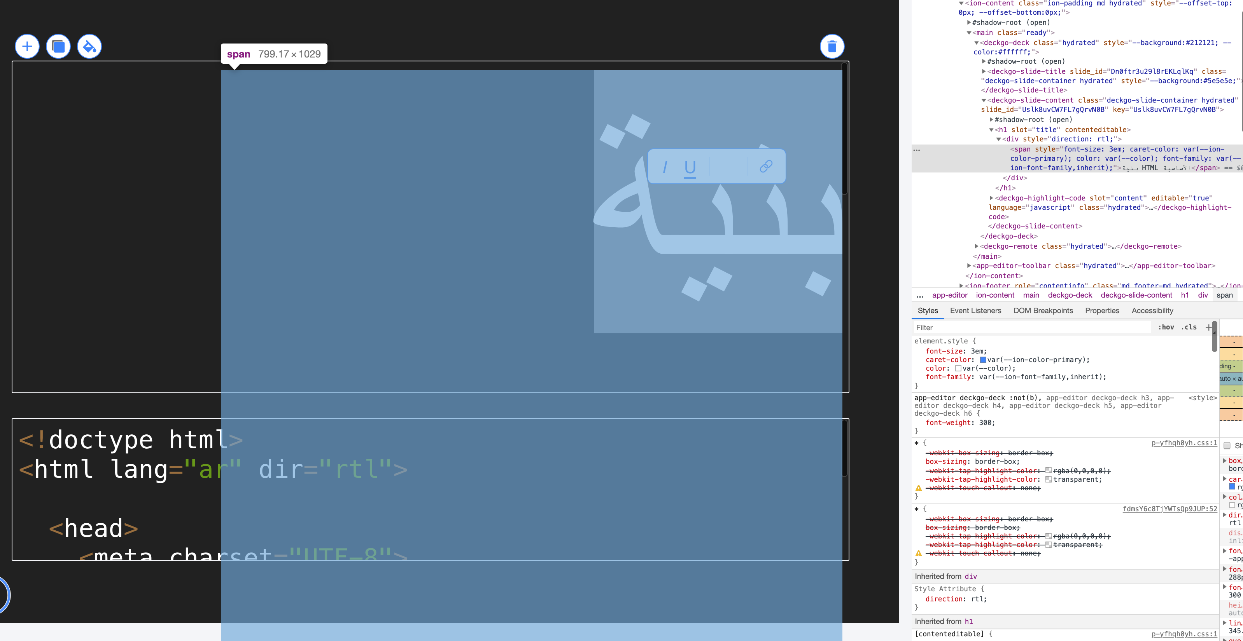Click the direction: rtl declaration

(956, 599)
